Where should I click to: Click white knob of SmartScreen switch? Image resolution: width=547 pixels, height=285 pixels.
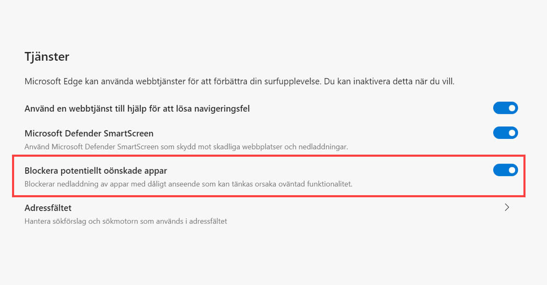click(x=512, y=133)
